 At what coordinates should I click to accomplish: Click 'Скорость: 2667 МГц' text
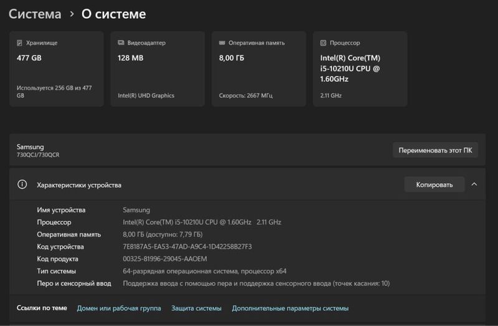245,95
